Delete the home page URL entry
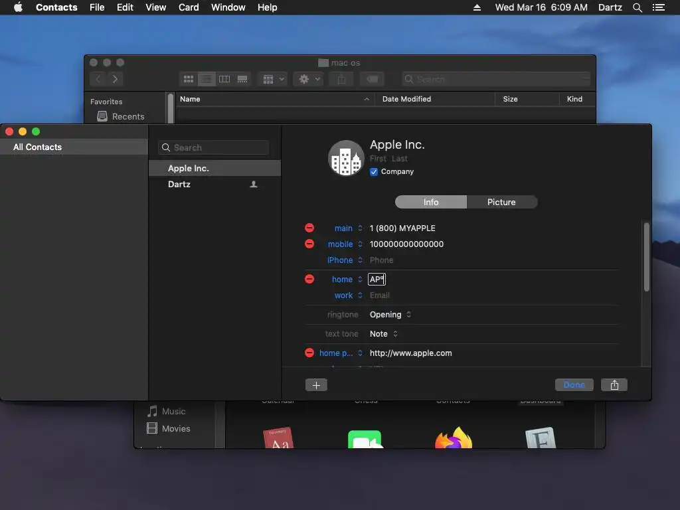The image size is (680, 510). pyautogui.click(x=309, y=353)
